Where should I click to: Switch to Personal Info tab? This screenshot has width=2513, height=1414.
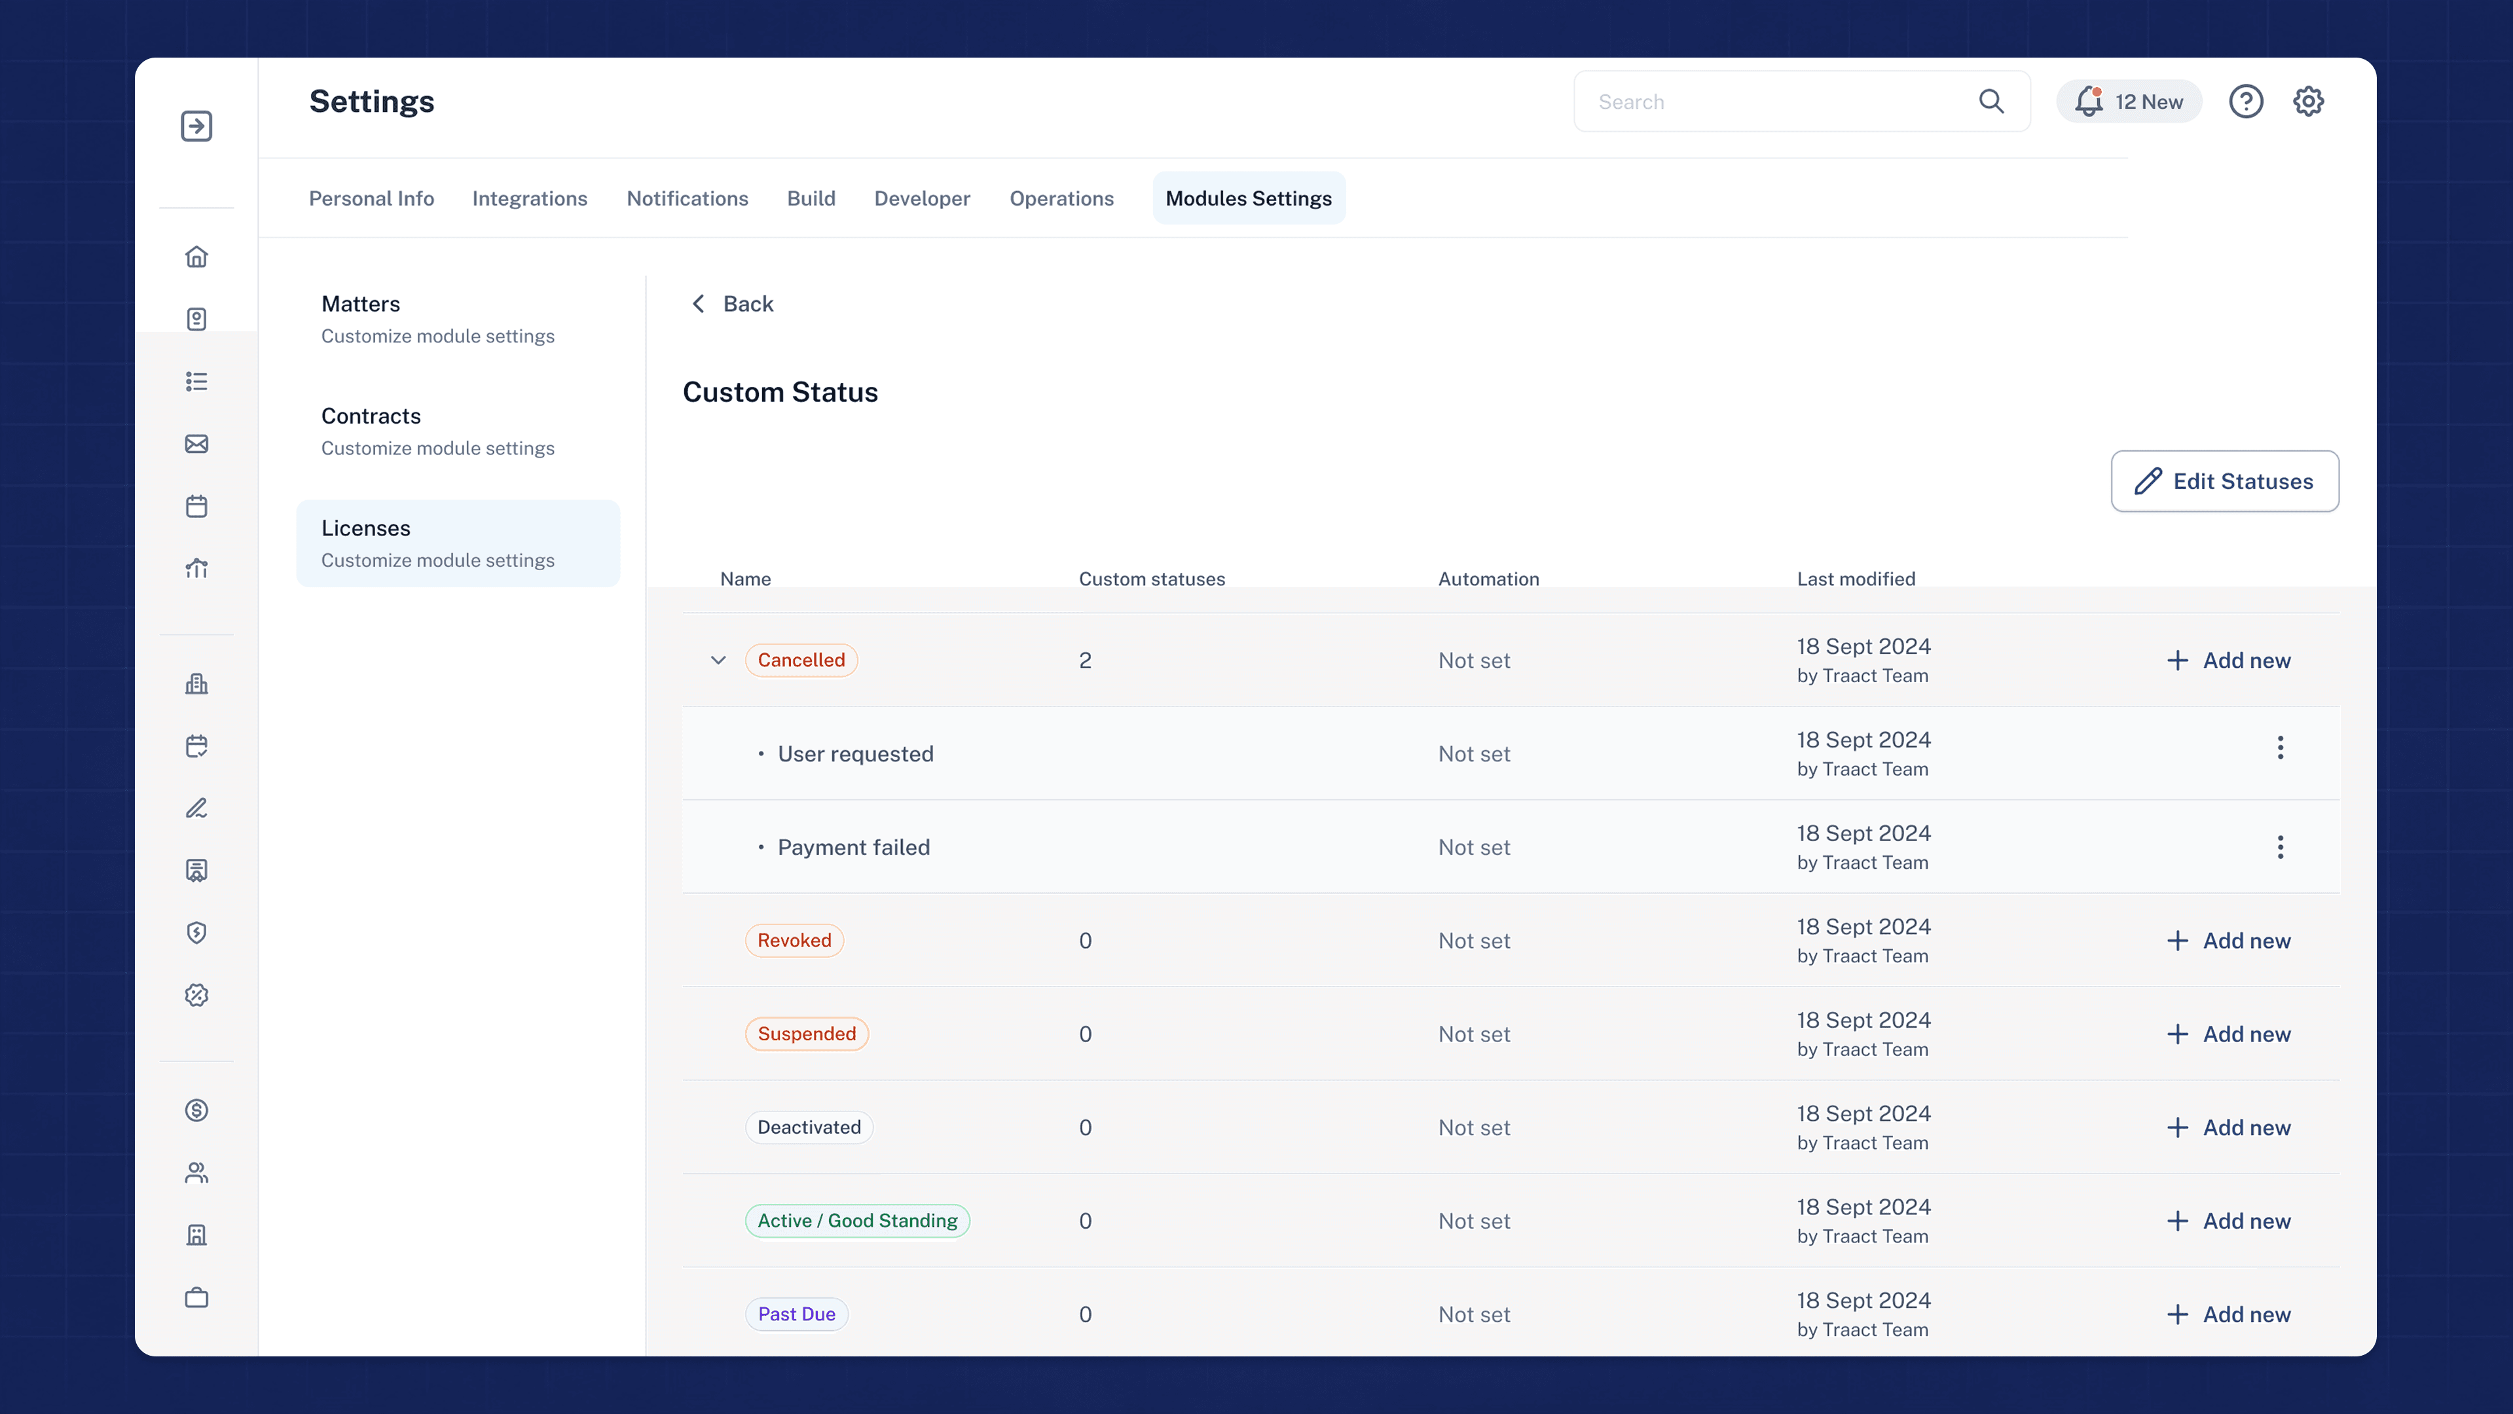(x=371, y=198)
